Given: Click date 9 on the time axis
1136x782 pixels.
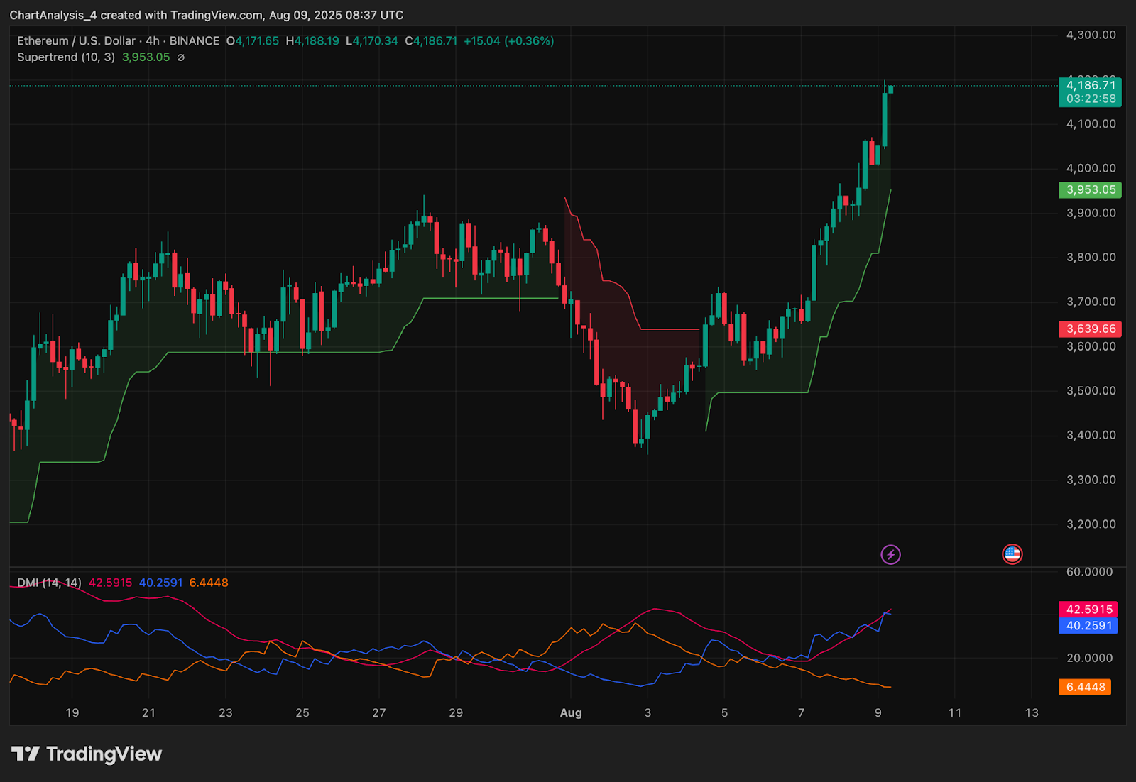Looking at the screenshot, I should 878,712.
